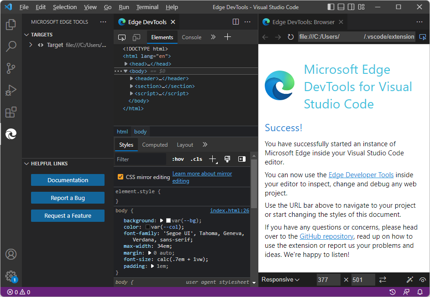Open the Extensions icon in activity bar
430x297 pixels.
[x=11, y=112]
